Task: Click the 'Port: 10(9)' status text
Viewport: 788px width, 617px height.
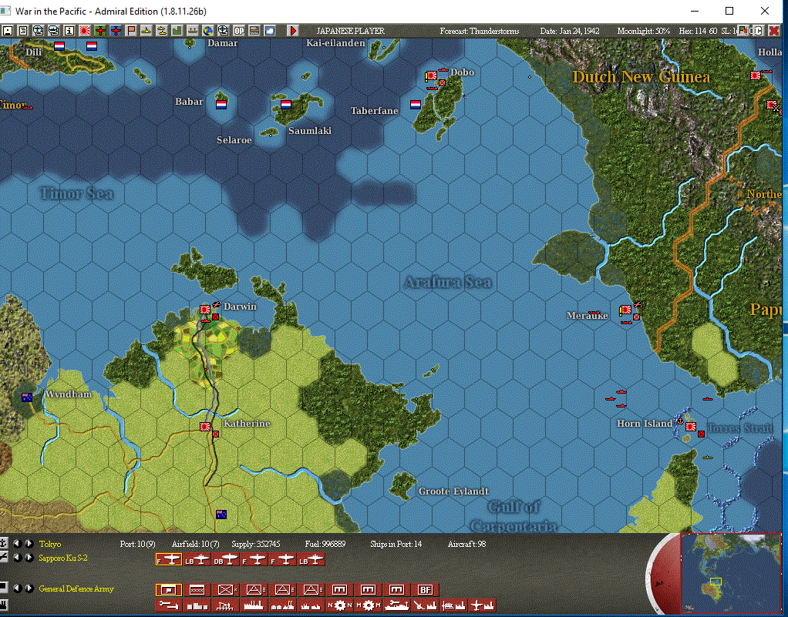Action: [137, 544]
